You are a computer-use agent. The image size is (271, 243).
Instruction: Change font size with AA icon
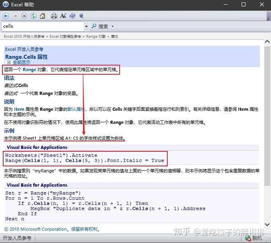(63, 16)
